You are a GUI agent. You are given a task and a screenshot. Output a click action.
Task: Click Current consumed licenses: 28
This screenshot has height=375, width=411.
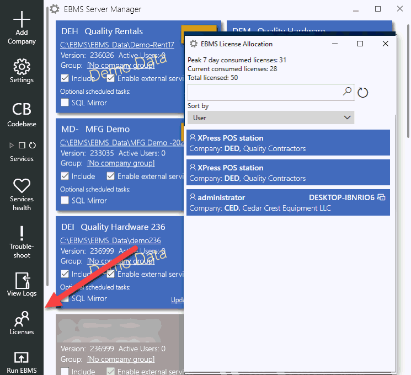(232, 69)
